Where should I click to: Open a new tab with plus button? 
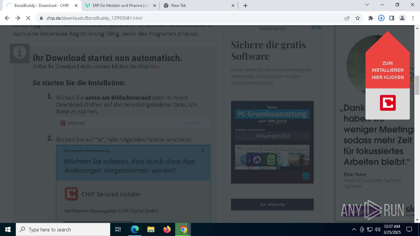tap(245, 5)
